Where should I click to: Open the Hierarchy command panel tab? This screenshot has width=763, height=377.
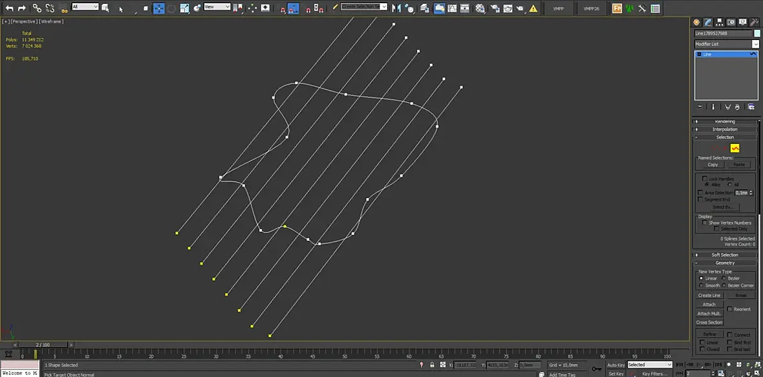coord(719,23)
